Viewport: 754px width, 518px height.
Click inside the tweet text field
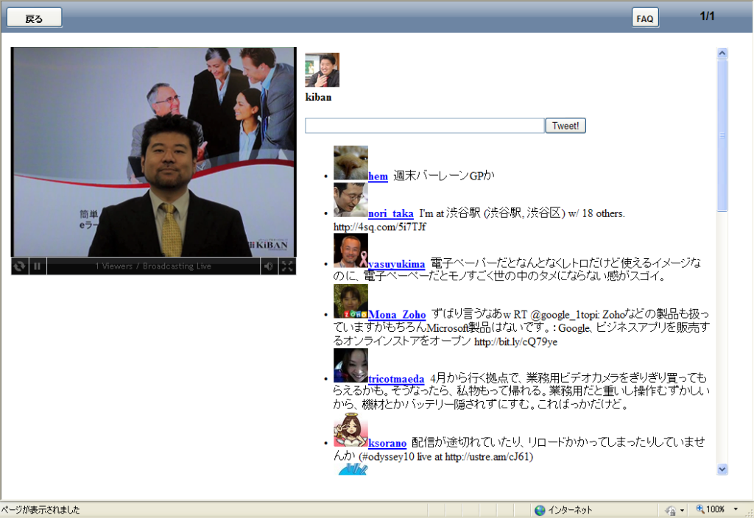pos(424,125)
